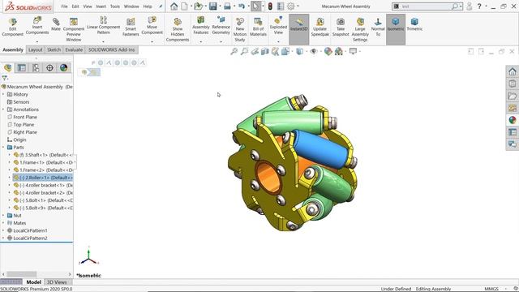Expand the History tree node
The height and width of the screenshot is (292, 519).
click(3, 94)
